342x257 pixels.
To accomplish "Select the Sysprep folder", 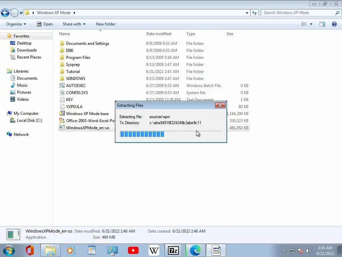I will coord(73,65).
